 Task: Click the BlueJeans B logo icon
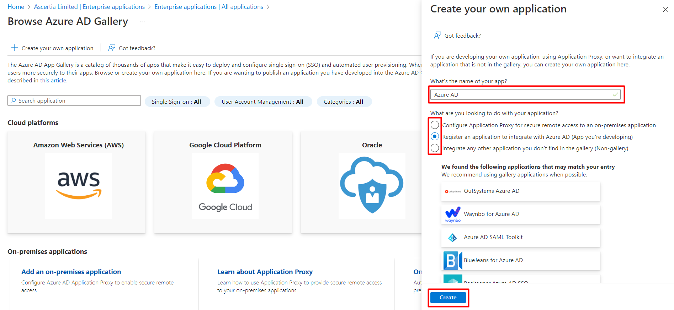tap(453, 261)
